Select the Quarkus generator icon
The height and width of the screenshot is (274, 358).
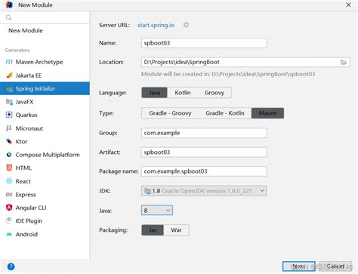tap(9, 115)
